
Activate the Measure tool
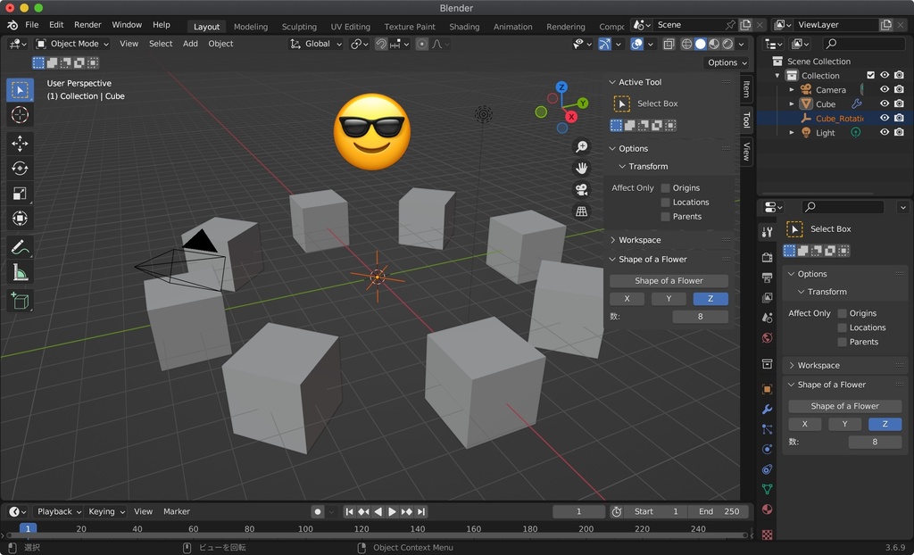20,272
